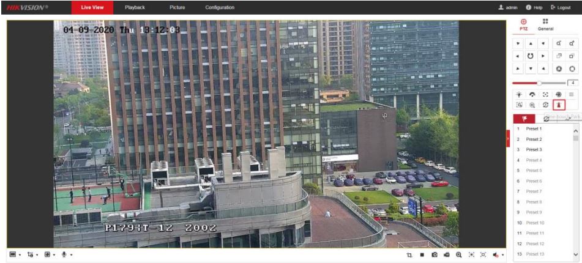Open the Playback tab
Image resolution: width=582 pixels, height=263 pixels.
click(135, 7)
